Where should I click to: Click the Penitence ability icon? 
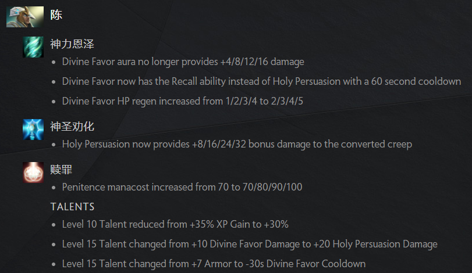tap(33, 173)
